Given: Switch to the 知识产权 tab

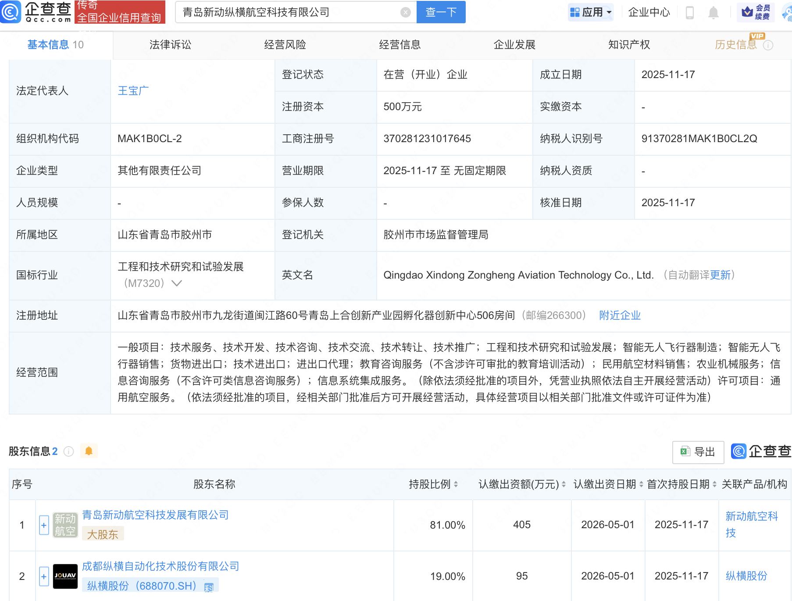Looking at the screenshot, I should pos(629,45).
